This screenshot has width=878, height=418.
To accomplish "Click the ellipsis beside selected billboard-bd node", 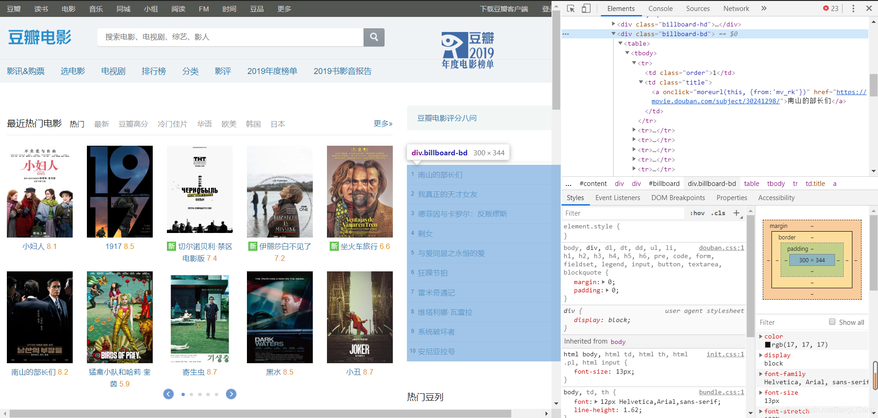I will click(566, 34).
